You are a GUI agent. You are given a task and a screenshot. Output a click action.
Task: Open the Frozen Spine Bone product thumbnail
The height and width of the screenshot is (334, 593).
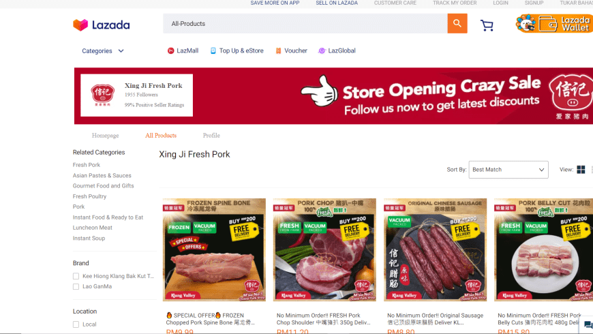click(x=215, y=249)
